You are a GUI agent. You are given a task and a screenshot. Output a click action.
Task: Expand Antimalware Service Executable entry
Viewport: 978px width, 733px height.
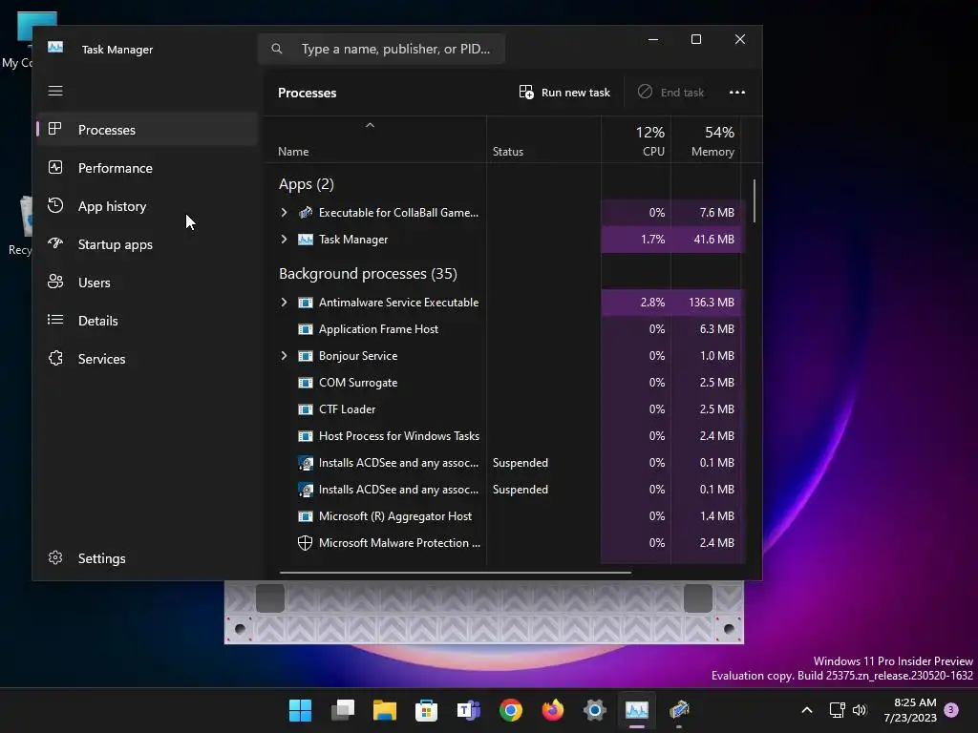coord(284,303)
